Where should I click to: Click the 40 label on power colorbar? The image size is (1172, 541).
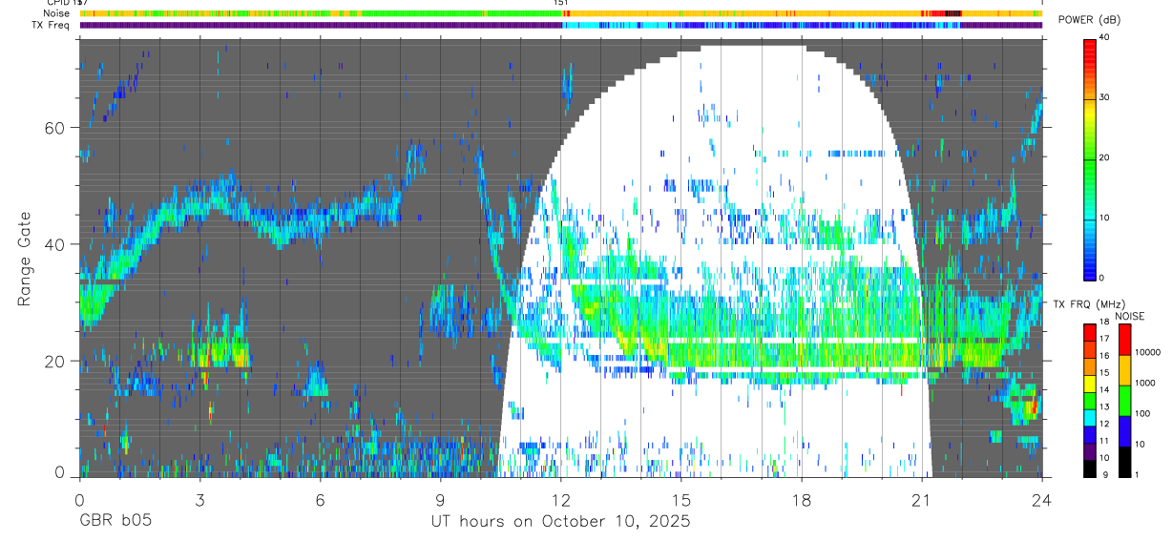[x=1105, y=37]
